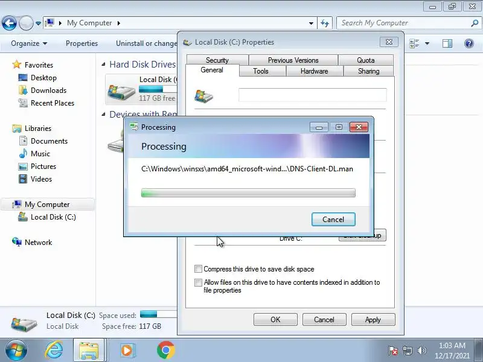Switch to the Sharing tab
This screenshot has height=362, width=483.
[x=368, y=71]
